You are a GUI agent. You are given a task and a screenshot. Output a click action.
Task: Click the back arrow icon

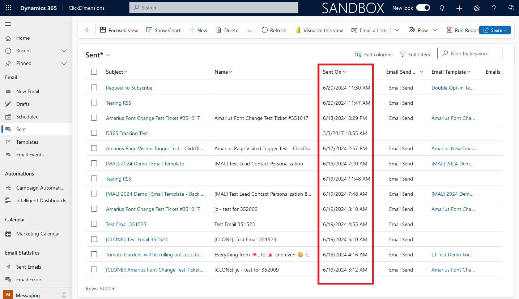point(88,30)
